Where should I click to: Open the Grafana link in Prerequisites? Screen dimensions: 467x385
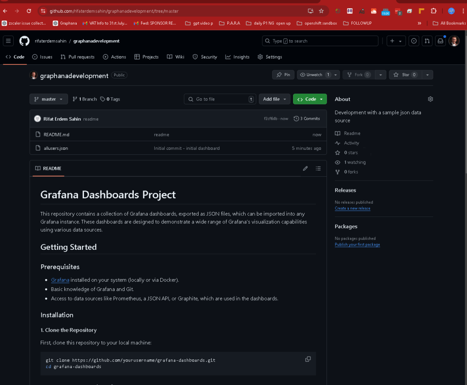[x=60, y=280]
